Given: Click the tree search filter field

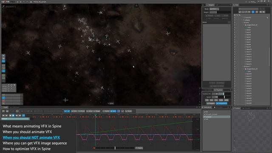Looking at the screenshot, I should (x=249, y=8).
